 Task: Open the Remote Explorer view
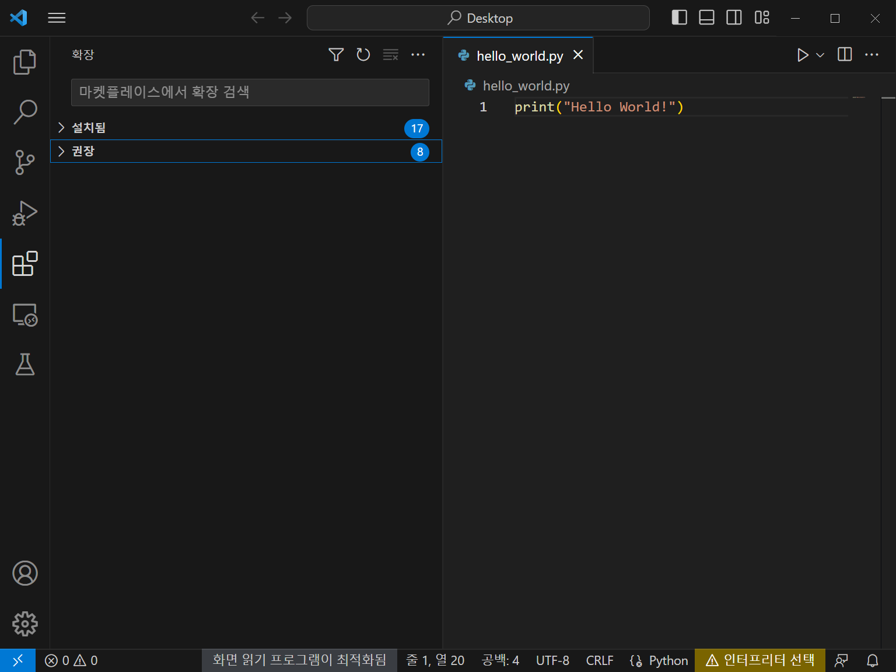click(x=24, y=314)
